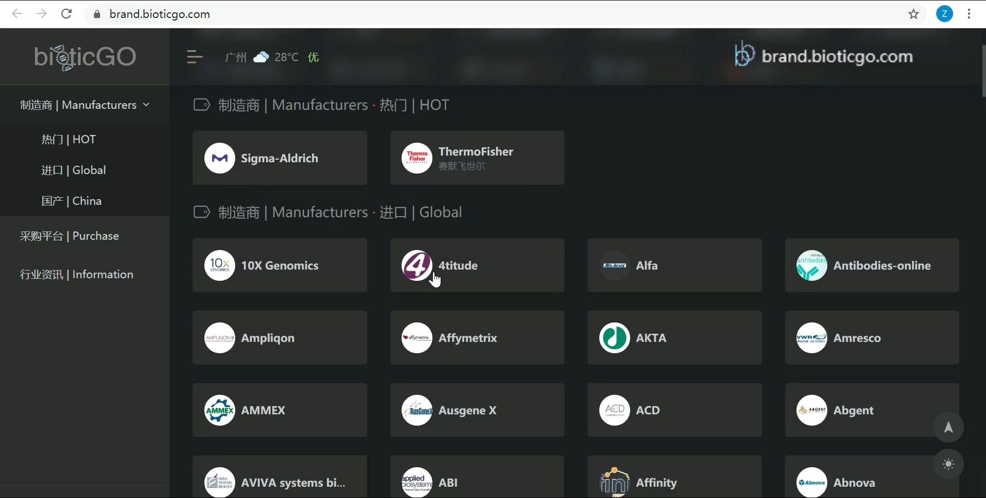
Task: Open the Affymetrix link text
Action: pos(468,338)
